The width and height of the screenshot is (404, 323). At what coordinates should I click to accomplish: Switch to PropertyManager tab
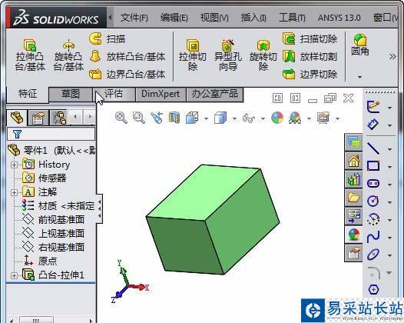(x=38, y=118)
